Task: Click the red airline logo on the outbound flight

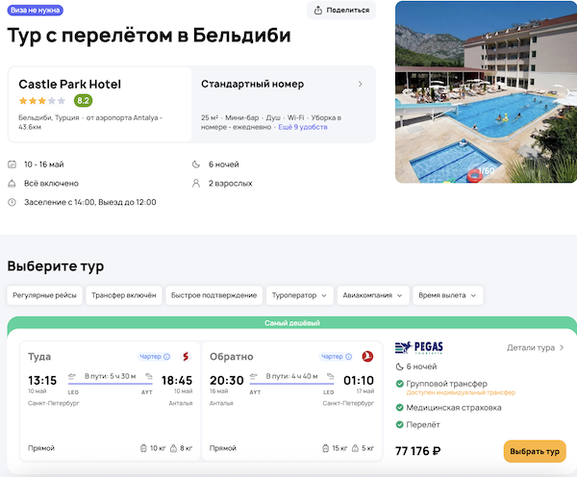Action: click(185, 357)
